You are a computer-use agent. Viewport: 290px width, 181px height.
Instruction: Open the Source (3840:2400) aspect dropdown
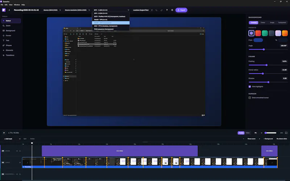pyautogui.click(x=52, y=10)
